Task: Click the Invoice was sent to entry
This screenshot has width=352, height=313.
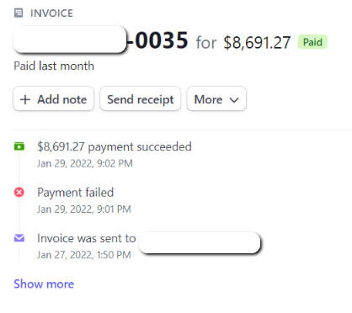Action: pyautogui.click(x=87, y=238)
